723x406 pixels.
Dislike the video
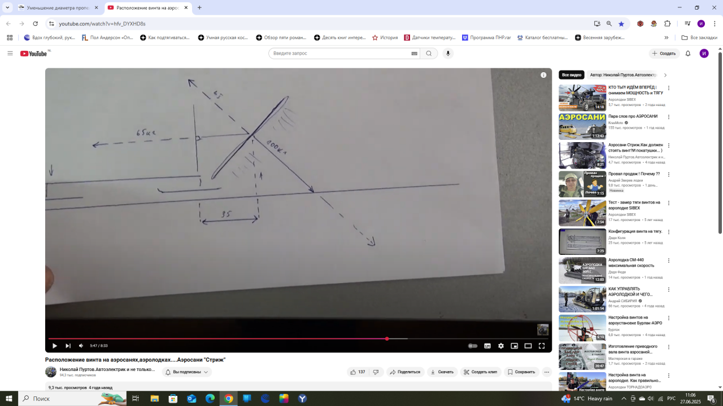click(x=376, y=372)
